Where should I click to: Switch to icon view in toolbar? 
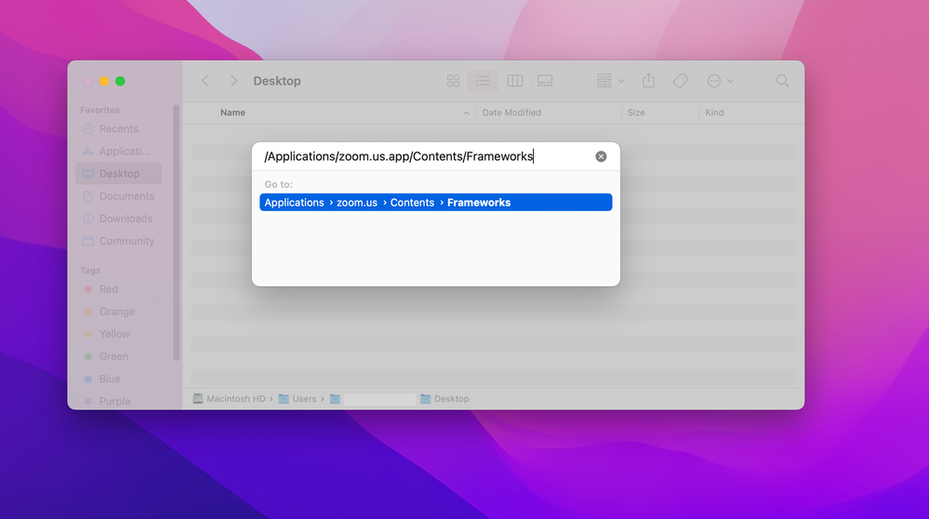point(453,81)
